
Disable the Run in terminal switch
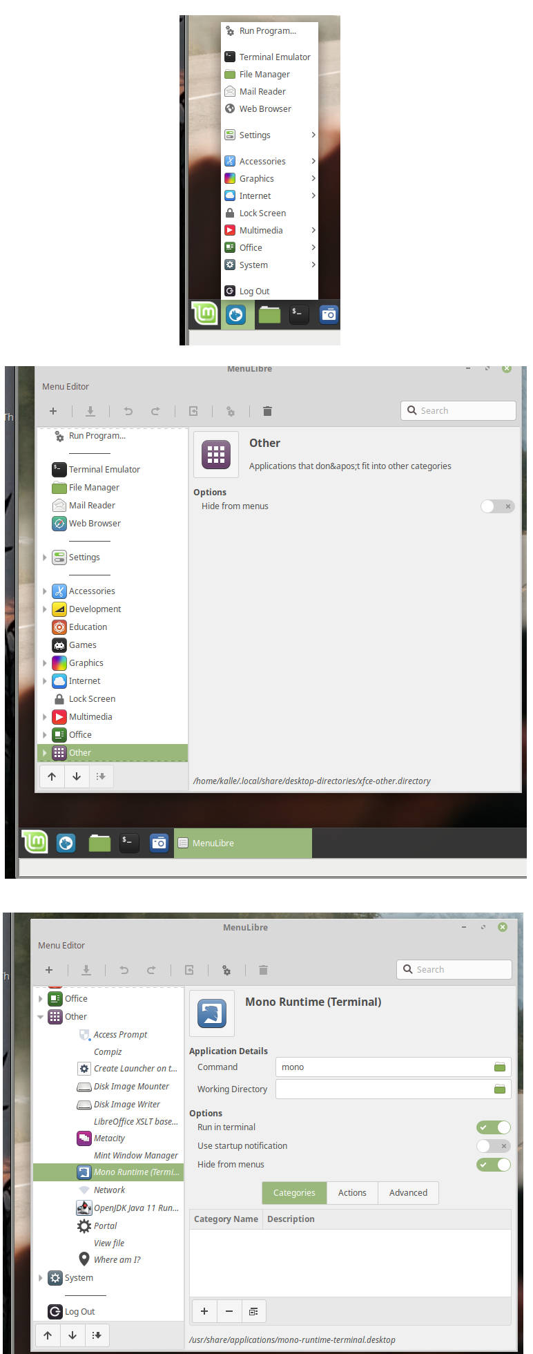pos(493,1127)
